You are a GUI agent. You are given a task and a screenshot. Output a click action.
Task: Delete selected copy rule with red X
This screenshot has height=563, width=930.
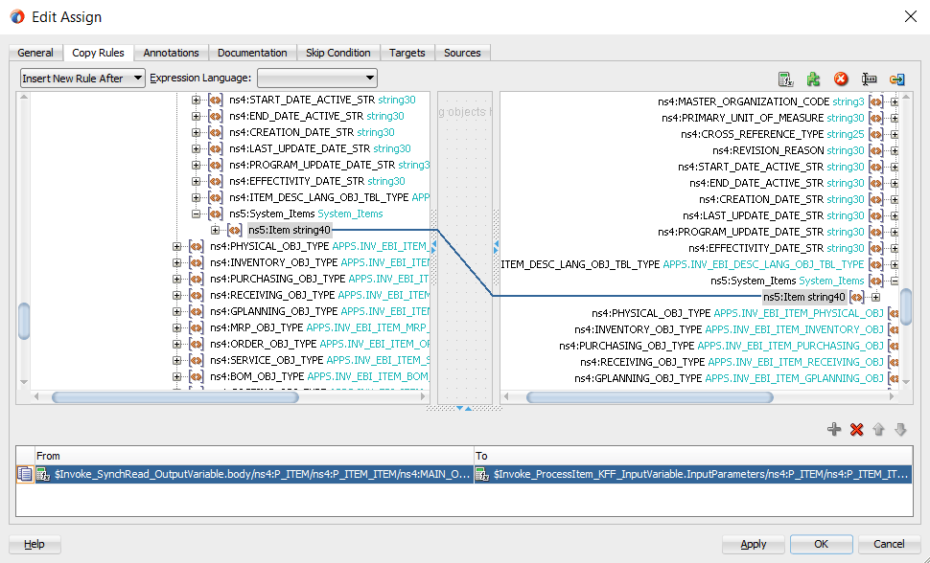[x=856, y=430]
